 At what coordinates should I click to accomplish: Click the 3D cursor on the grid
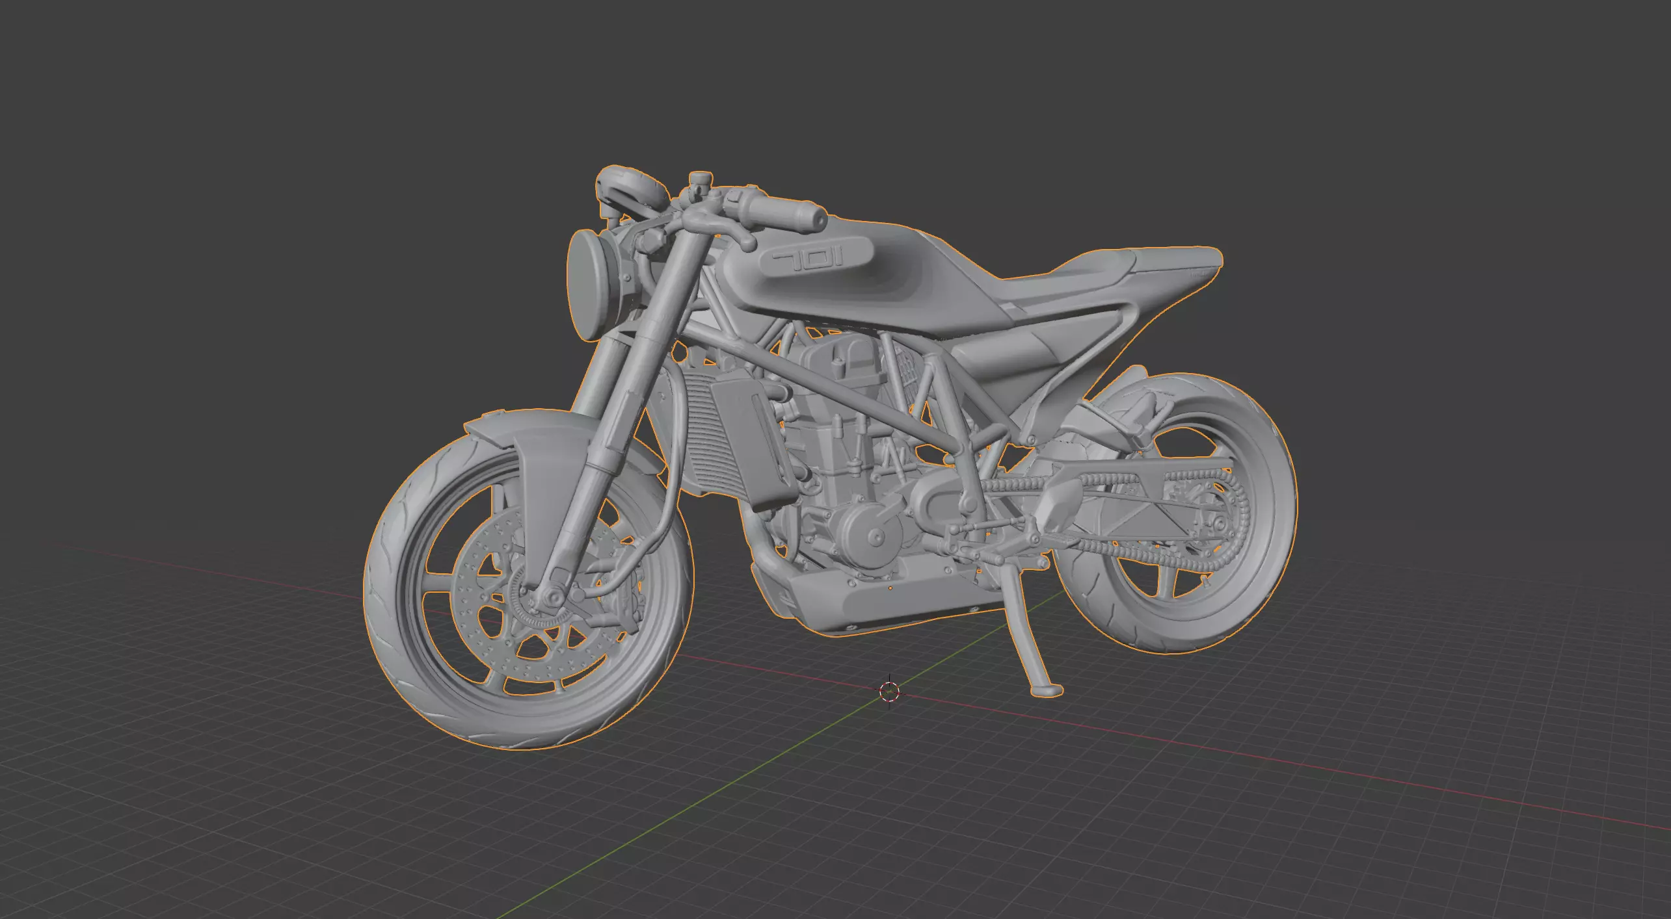[889, 692]
